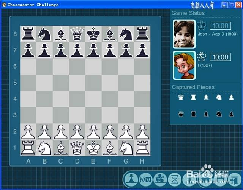This screenshot has width=243, height=190.
Task: Close the Chessmaster Challenge window
Action: 238,5
